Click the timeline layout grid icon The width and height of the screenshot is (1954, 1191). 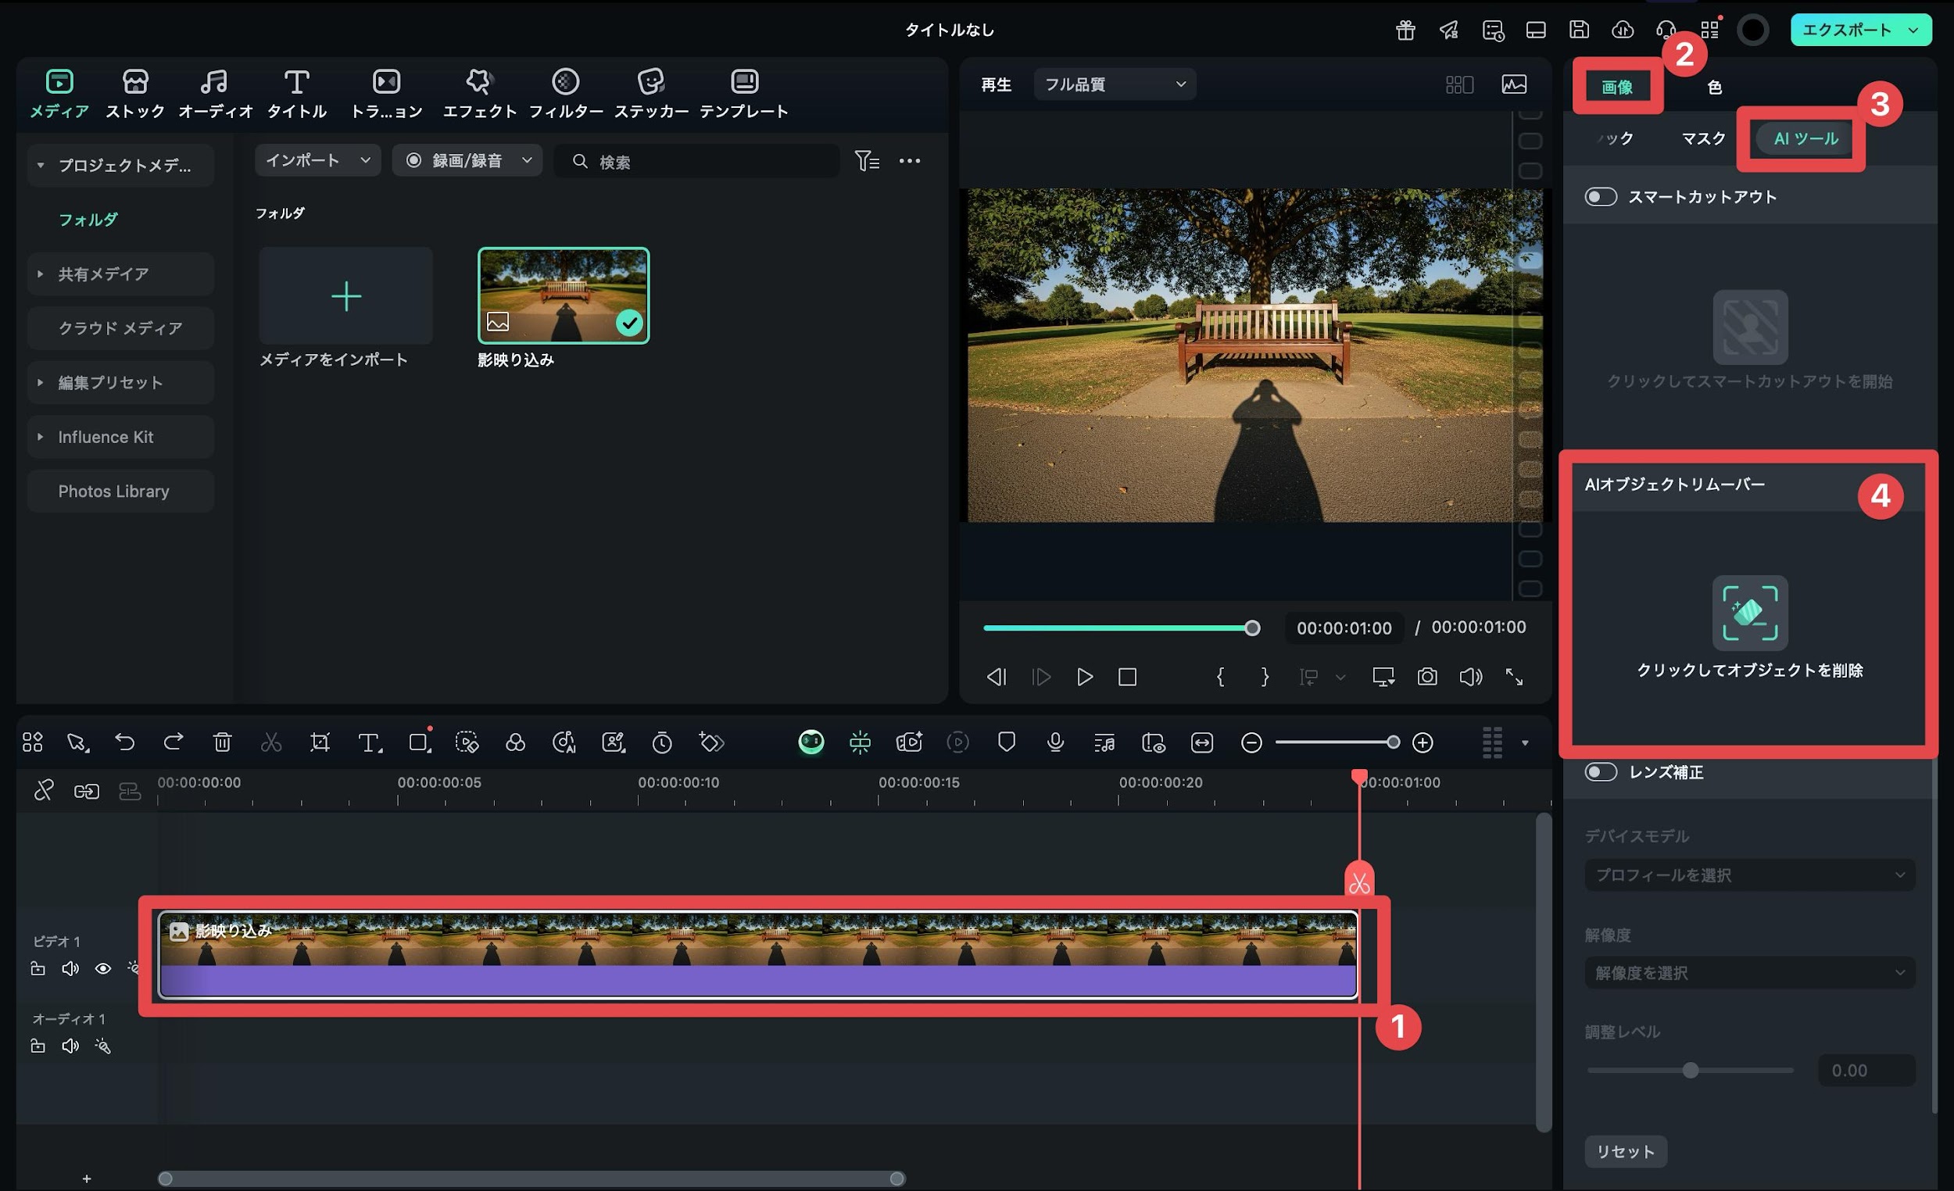pos(33,742)
